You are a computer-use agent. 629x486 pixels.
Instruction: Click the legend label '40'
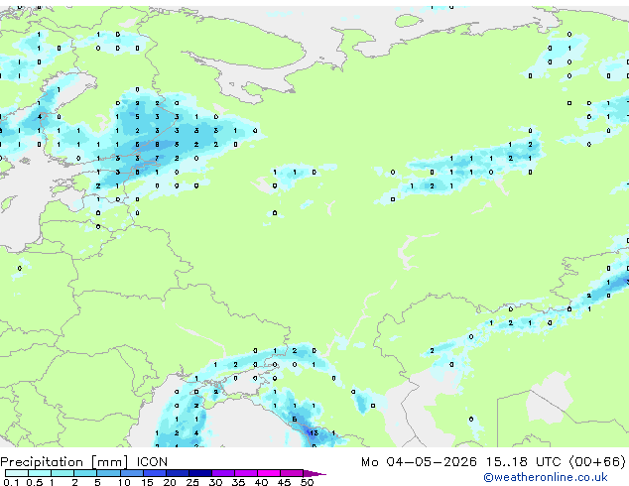(x=261, y=482)
